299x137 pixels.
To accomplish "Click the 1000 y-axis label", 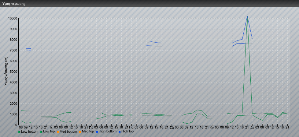I will 13,114.
